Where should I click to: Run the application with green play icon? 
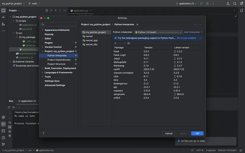click(202, 4)
